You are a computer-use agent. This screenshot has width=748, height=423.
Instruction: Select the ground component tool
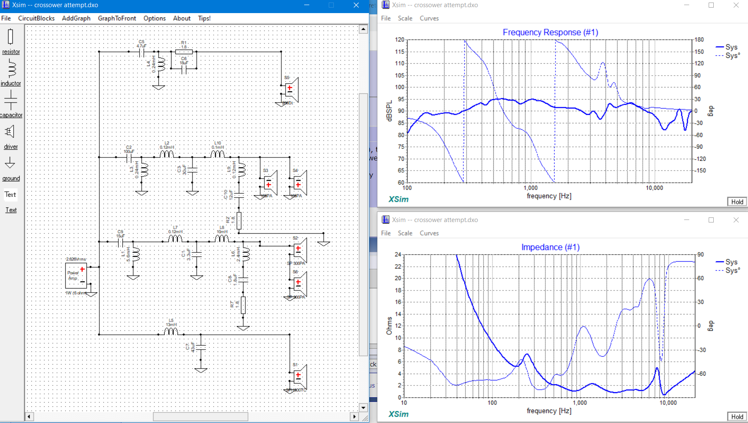tap(11, 168)
